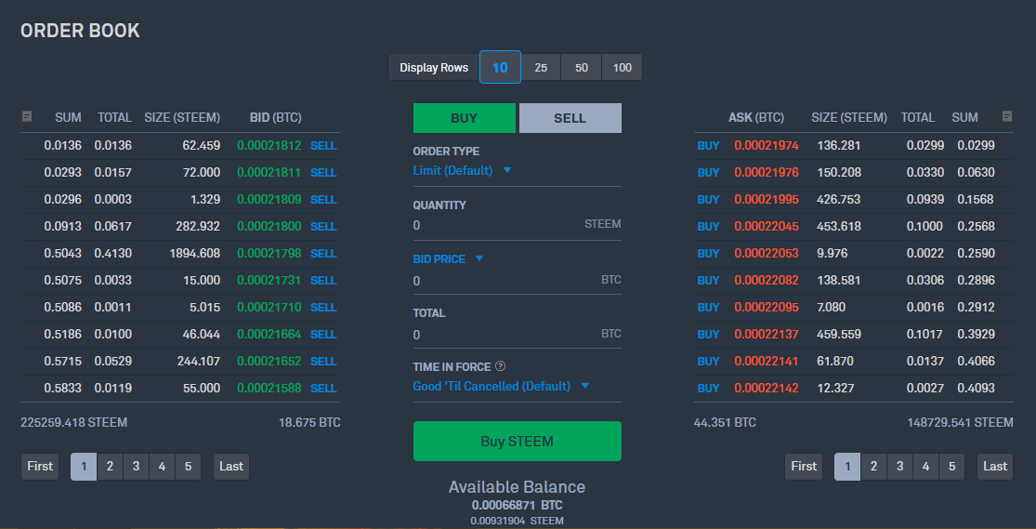Open asks page 3
This screenshot has width=1036, height=529.
point(899,466)
